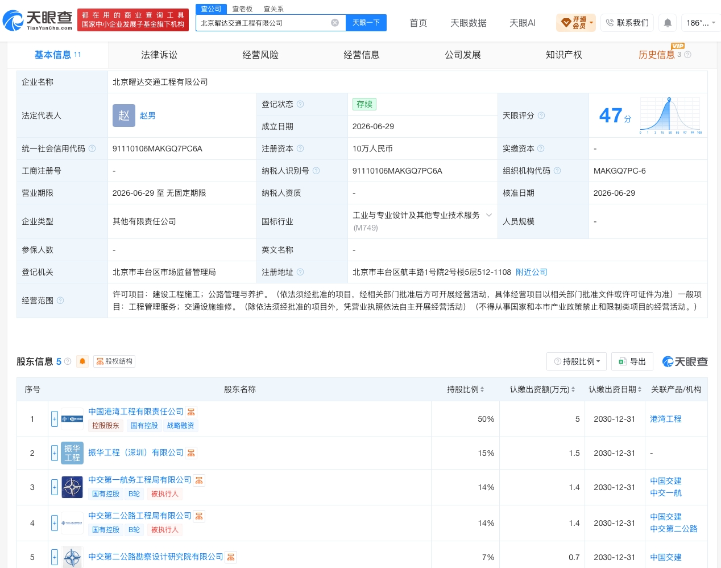The height and width of the screenshot is (568, 721).
Task: Open the 开通会员 membership dropdown
Action: pos(576,23)
